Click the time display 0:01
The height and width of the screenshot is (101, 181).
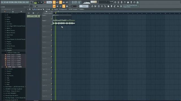(76, 2)
